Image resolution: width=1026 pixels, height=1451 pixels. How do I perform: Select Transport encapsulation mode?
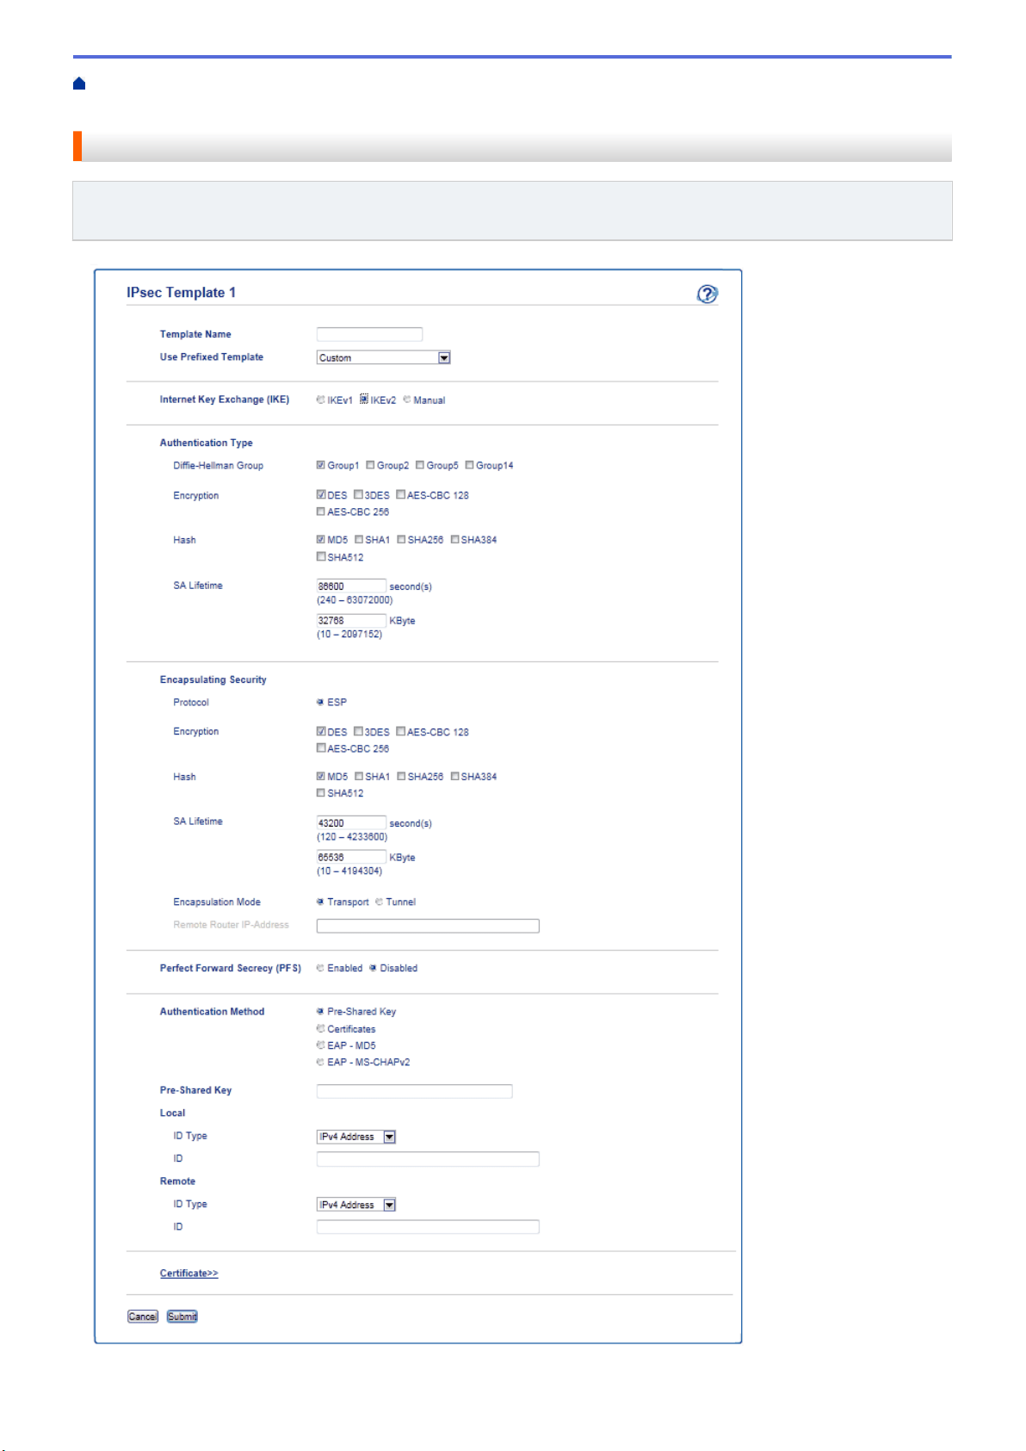(x=320, y=902)
